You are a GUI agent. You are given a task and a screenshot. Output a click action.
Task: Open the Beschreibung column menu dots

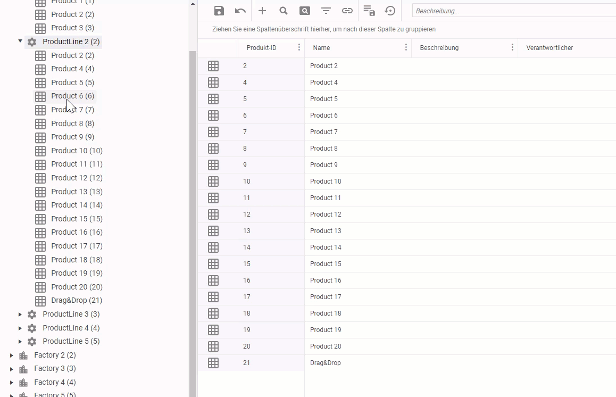[512, 47]
